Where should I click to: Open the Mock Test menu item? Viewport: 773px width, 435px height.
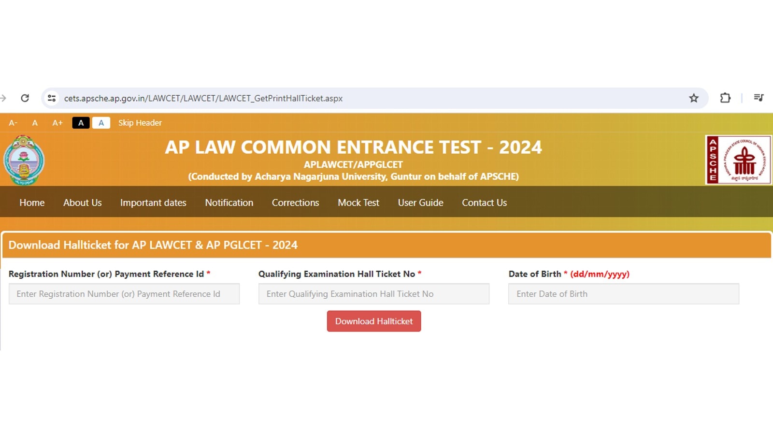(x=358, y=203)
